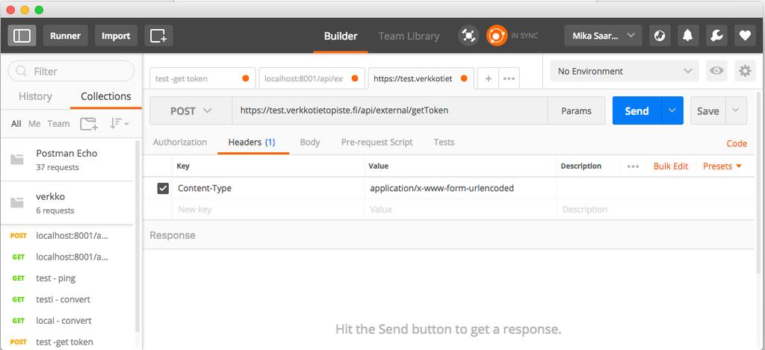Select the Headers (1) tab
Image resolution: width=765 pixels, height=350 pixels.
(x=252, y=143)
